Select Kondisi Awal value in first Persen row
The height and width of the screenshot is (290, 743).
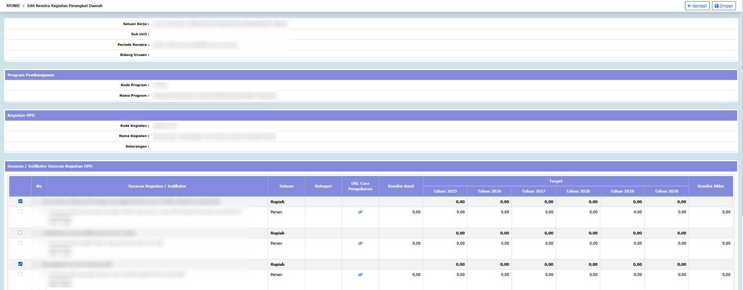(416, 212)
